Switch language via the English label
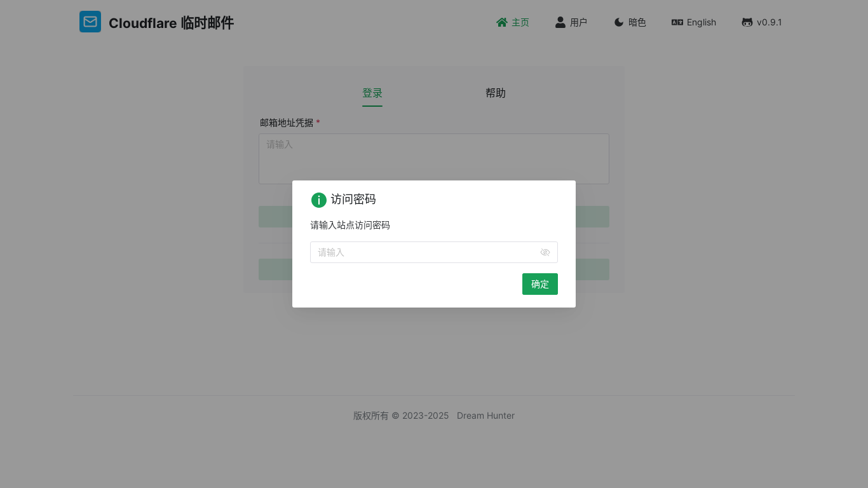The height and width of the screenshot is (488, 868). pyautogui.click(x=701, y=22)
